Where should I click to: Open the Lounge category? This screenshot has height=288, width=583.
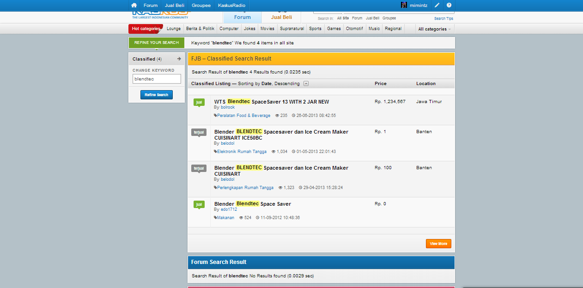tap(174, 29)
